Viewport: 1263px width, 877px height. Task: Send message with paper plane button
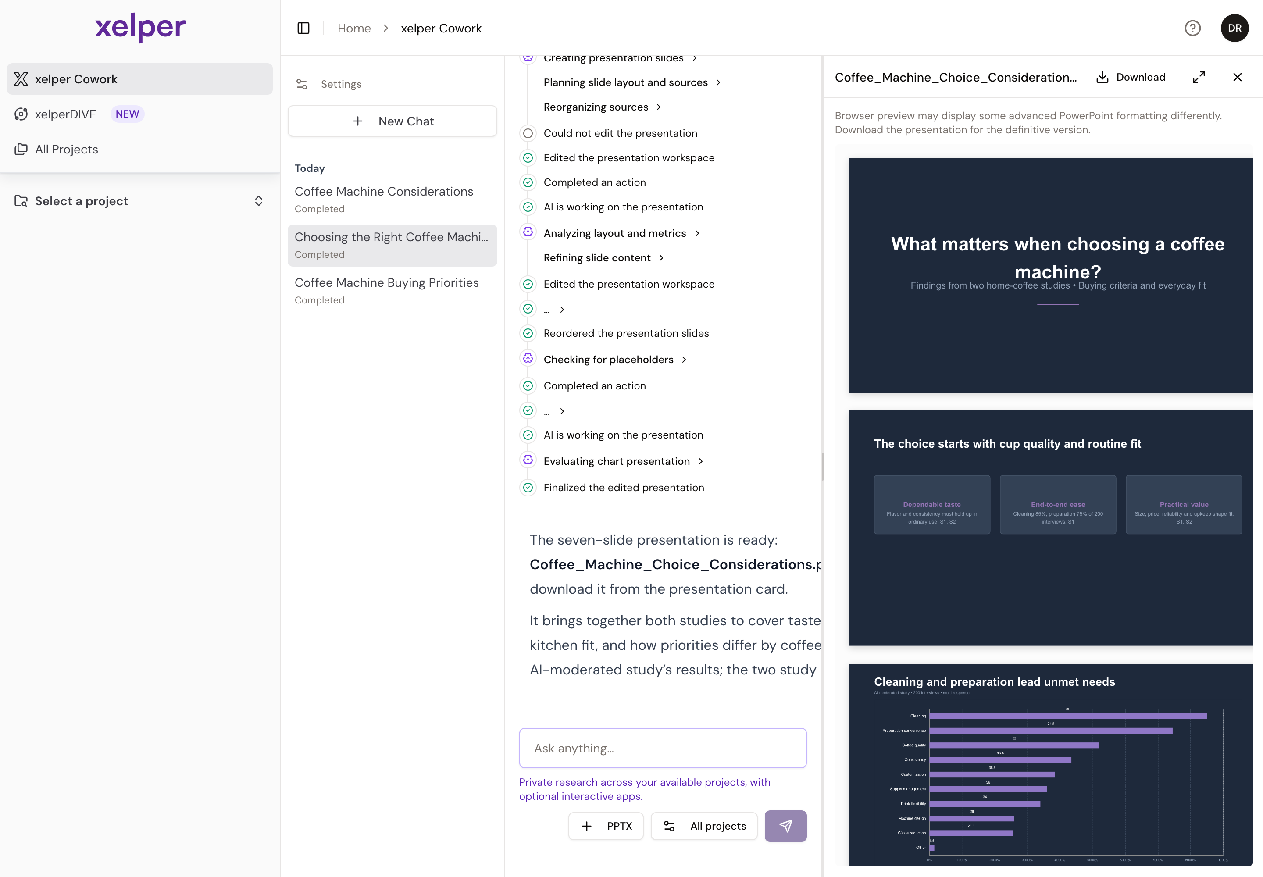(785, 827)
